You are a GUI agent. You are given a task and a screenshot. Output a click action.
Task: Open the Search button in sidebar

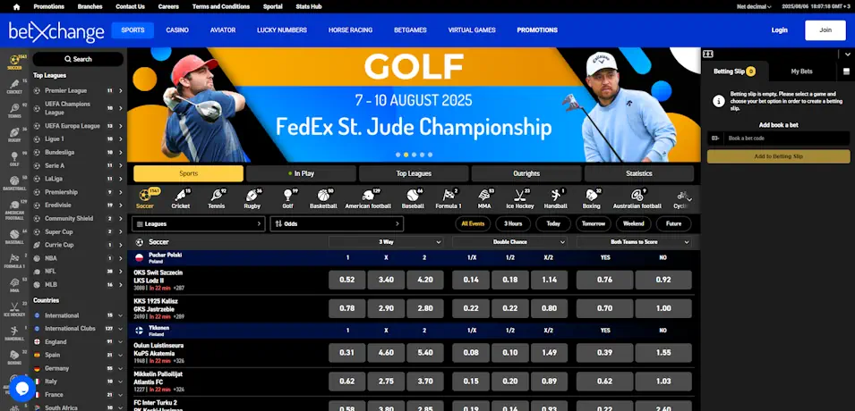(x=78, y=59)
